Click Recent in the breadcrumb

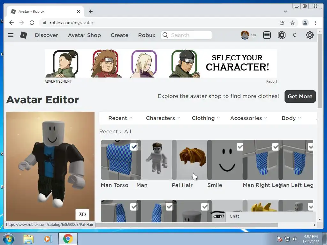[x=109, y=132]
